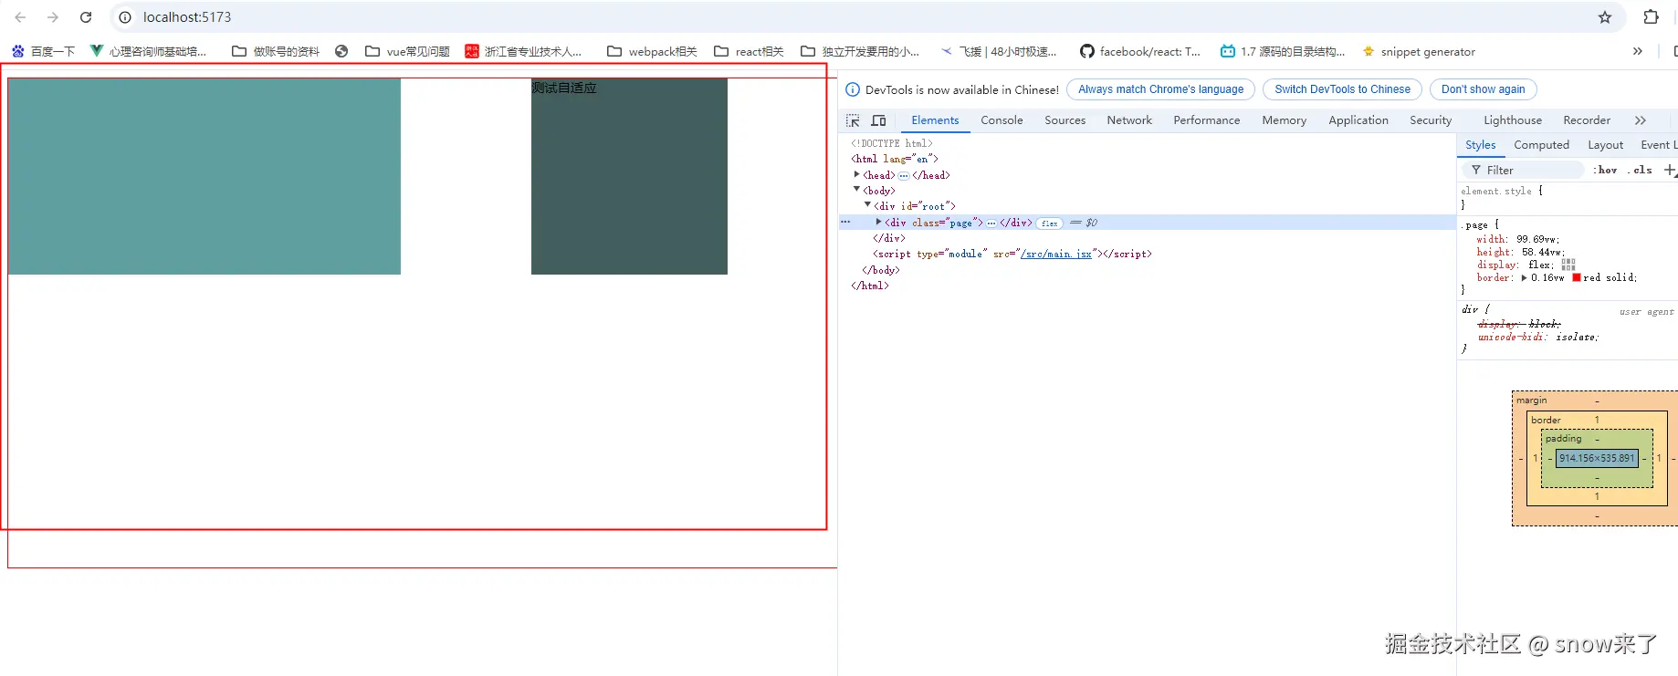Click the red border color swatch
Viewport: 1678px width, 676px height.
point(1576,277)
